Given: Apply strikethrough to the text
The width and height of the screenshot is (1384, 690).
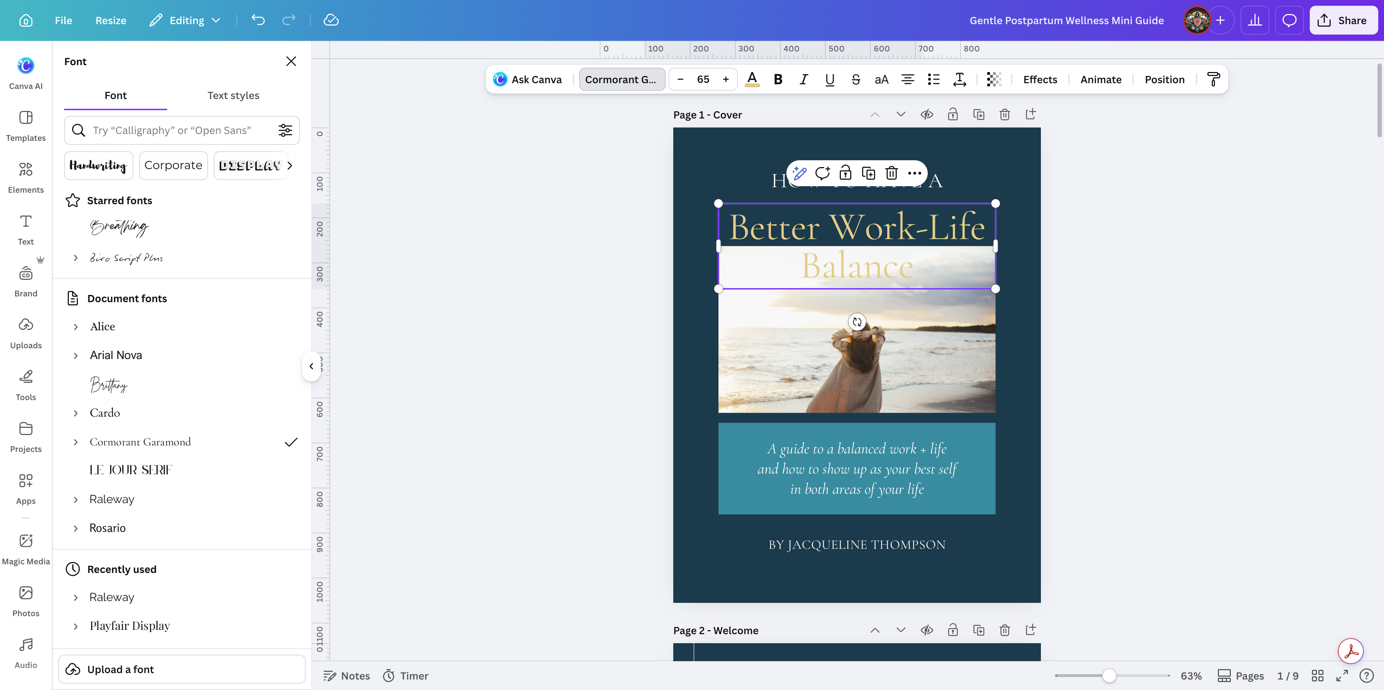Looking at the screenshot, I should click(856, 80).
